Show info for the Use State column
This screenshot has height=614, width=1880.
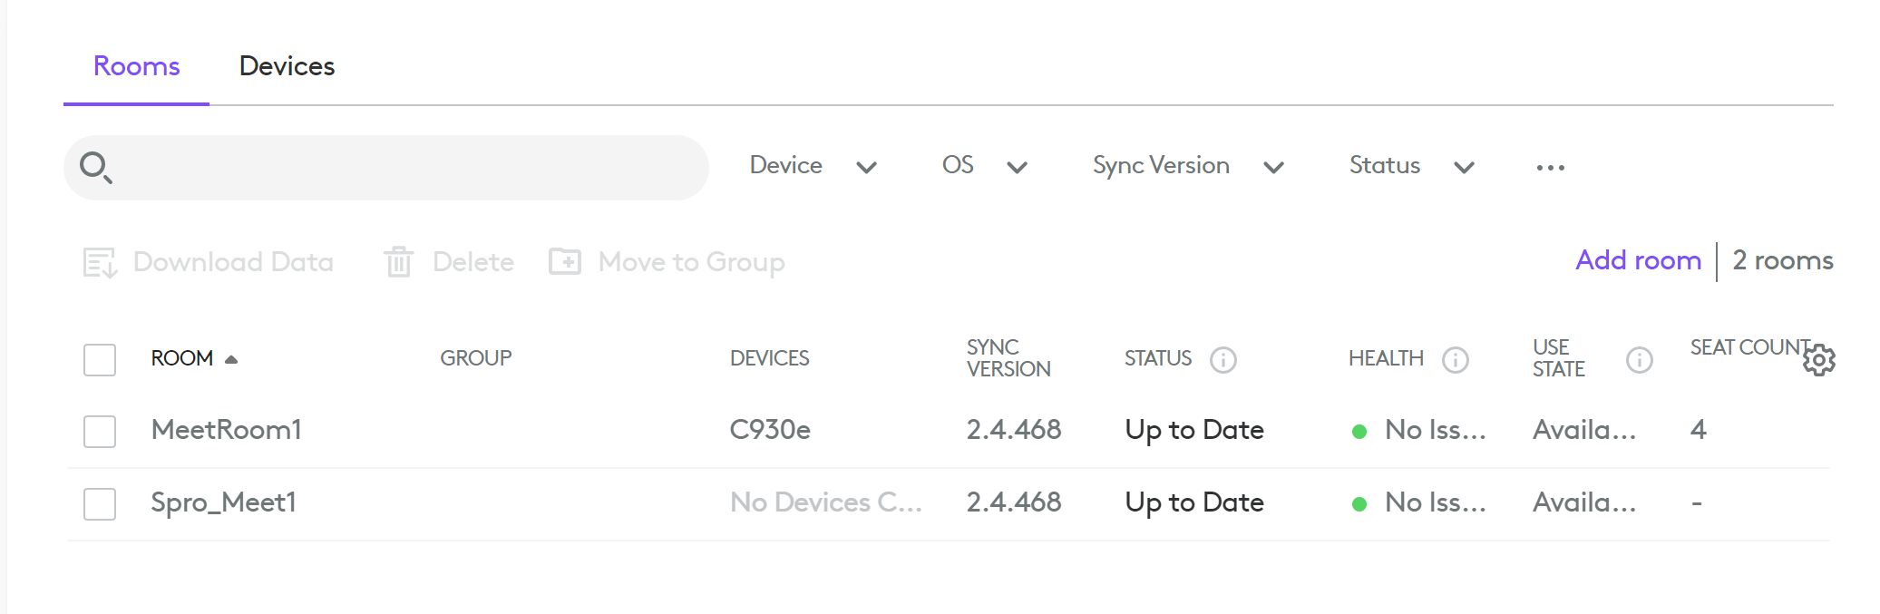pyautogui.click(x=1639, y=360)
